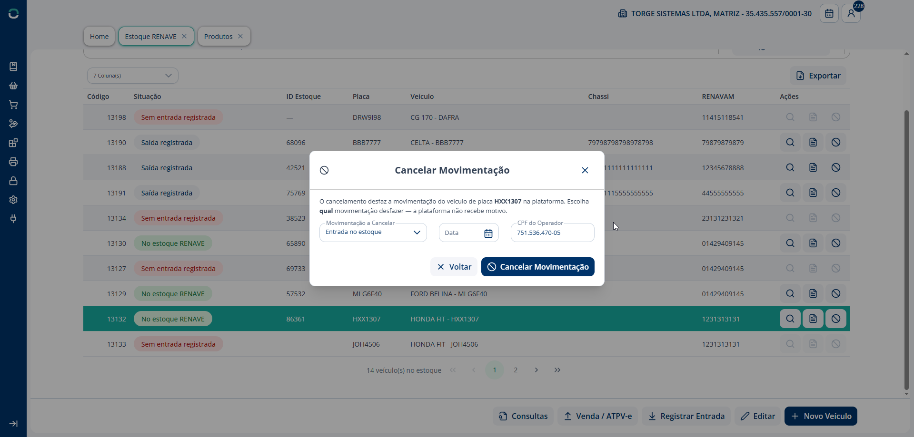Click the search icon in the HONDA FIT - HXX1307 row

[x=790, y=319]
